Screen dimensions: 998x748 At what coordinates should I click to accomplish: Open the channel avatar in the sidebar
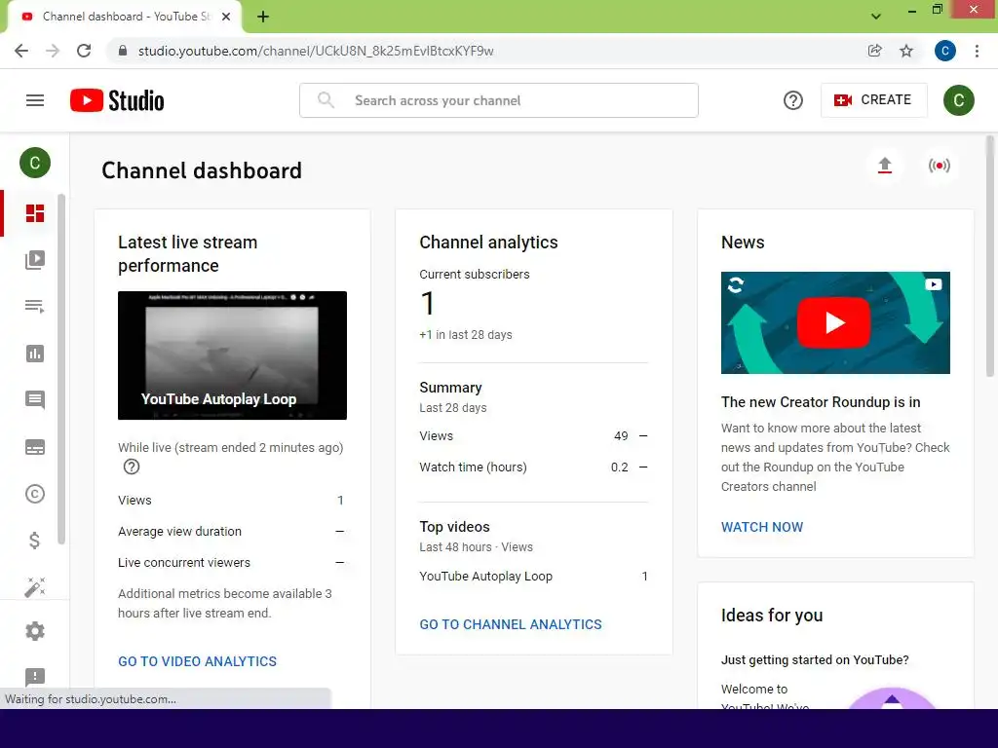click(35, 163)
